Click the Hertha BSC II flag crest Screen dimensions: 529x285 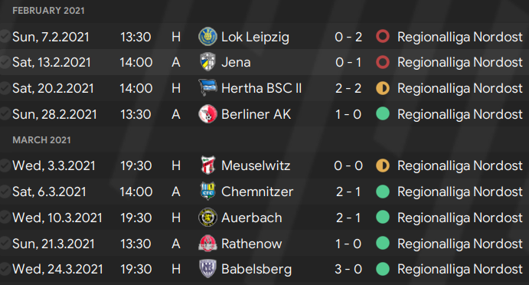click(x=207, y=88)
